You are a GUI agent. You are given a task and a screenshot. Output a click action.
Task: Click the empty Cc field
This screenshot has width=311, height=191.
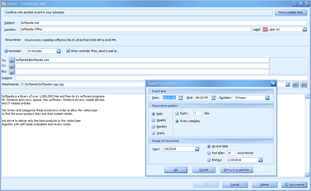coord(142,66)
